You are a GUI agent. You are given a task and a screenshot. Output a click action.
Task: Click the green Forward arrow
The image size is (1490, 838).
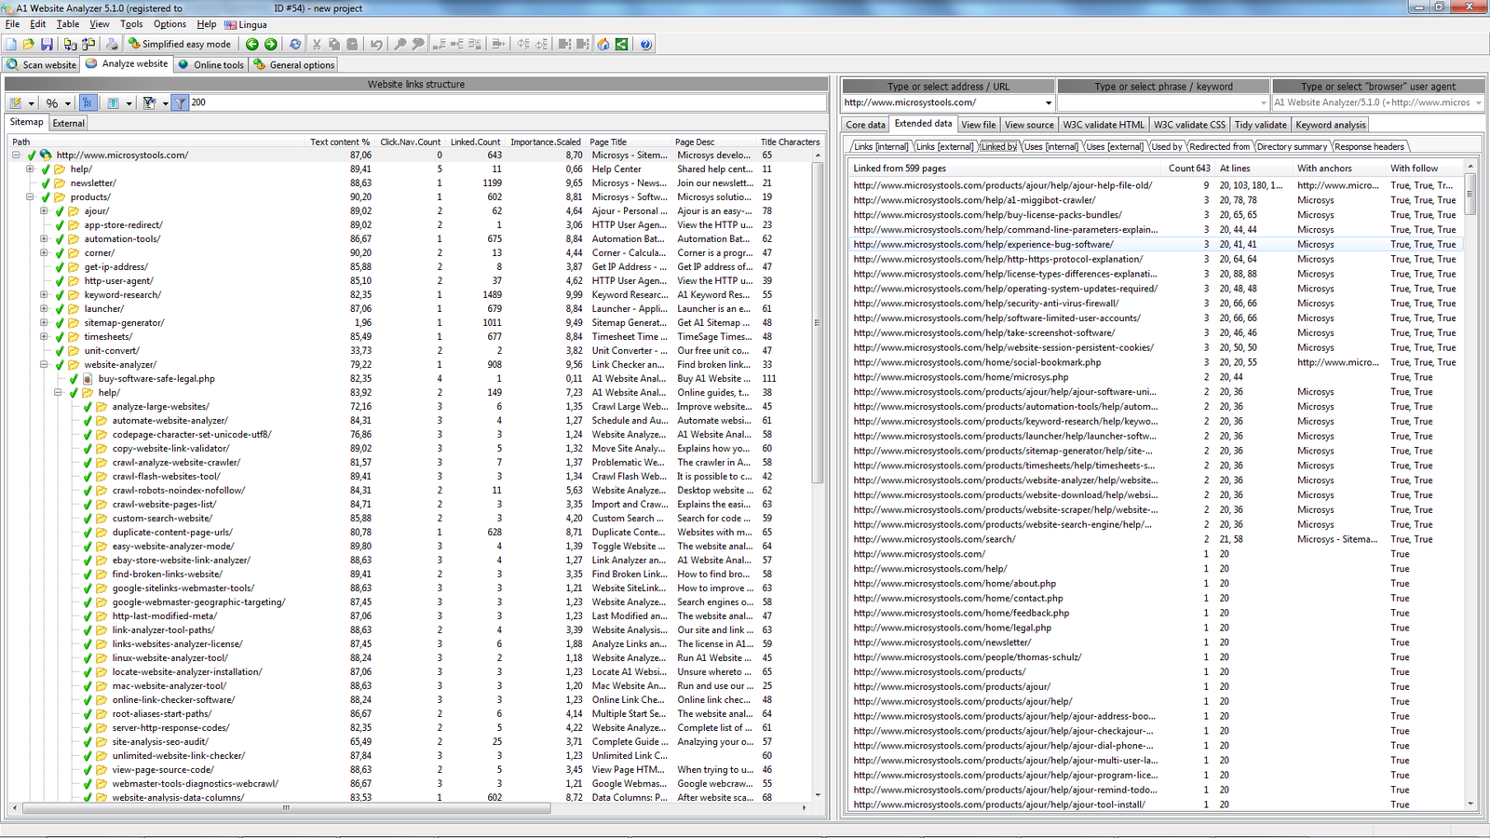pos(271,44)
